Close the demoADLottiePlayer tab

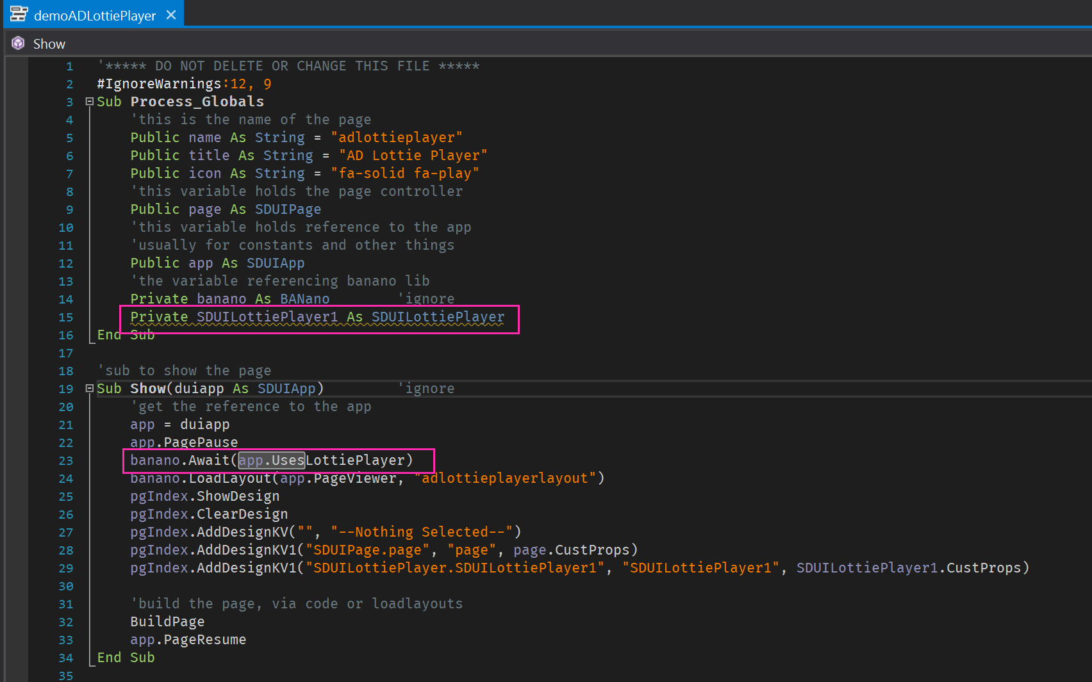point(171,15)
